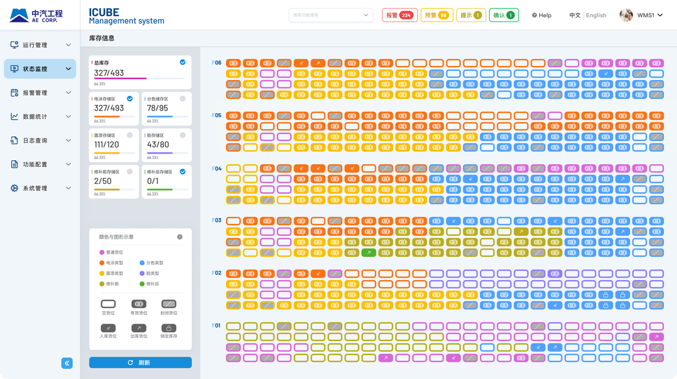
Task: Click the 报警管理 icon in the sidebar
Action: (x=14, y=93)
